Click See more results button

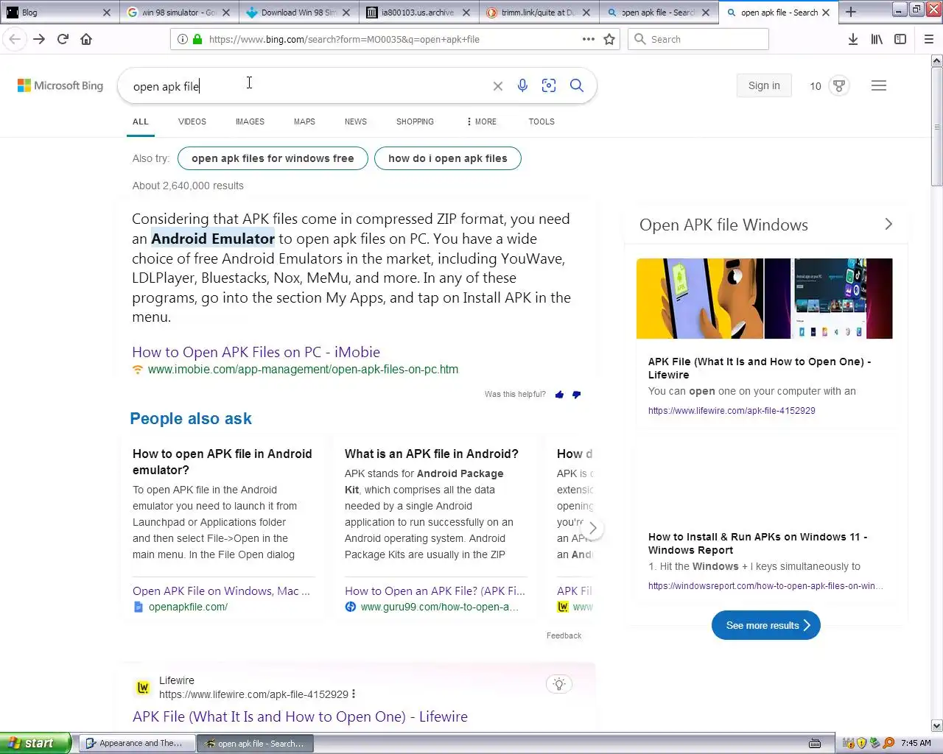click(x=766, y=625)
